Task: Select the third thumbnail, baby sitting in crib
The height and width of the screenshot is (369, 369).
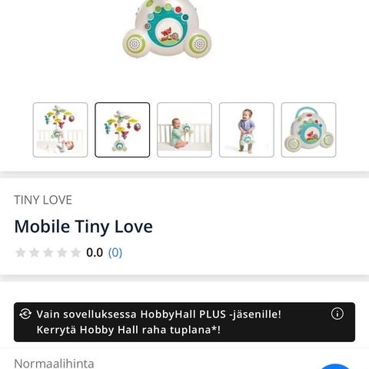Action: pyautogui.click(x=184, y=130)
